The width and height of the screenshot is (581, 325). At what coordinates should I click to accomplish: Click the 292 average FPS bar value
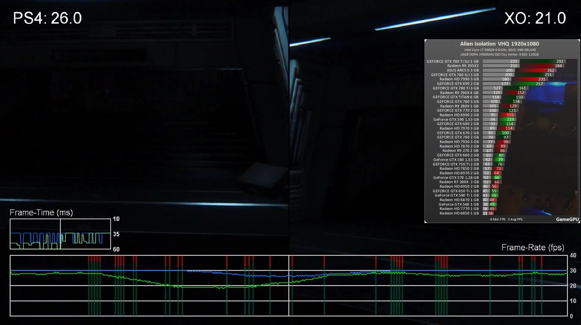(x=560, y=61)
